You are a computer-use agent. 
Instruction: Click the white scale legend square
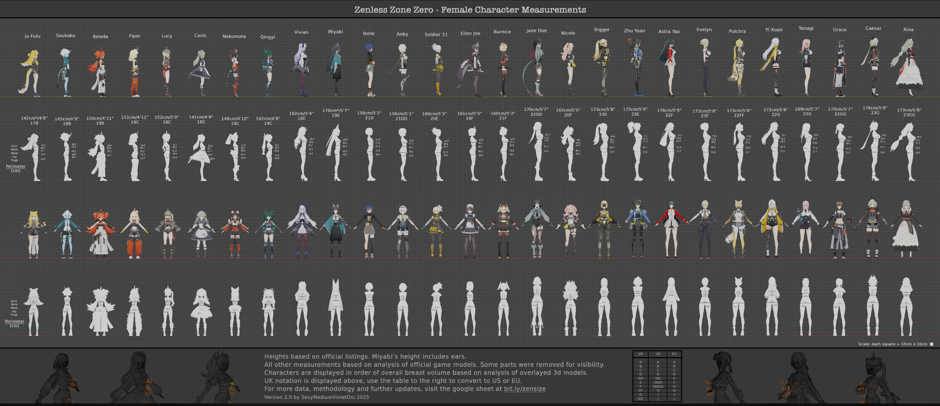931,344
